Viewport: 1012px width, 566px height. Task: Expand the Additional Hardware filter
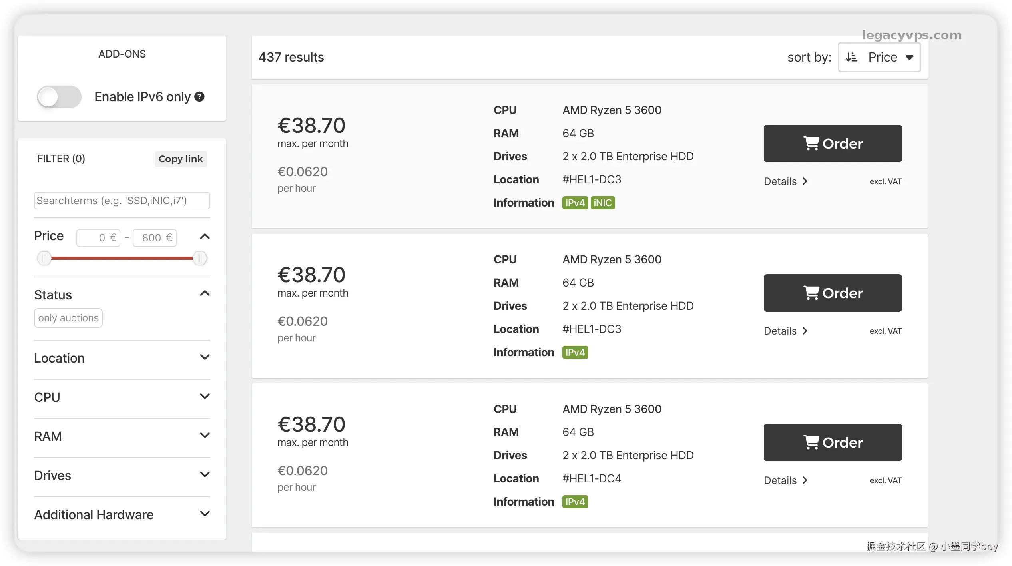tap(205, 514)
